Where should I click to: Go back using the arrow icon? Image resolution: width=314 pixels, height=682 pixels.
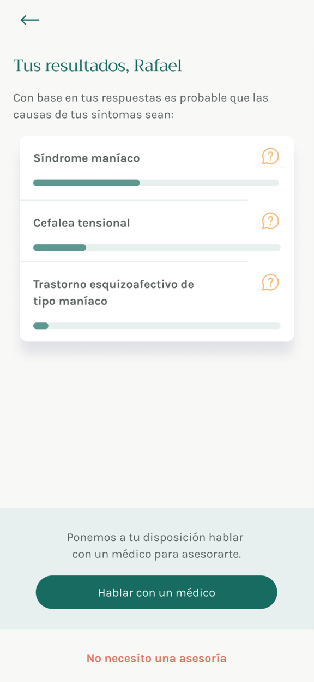pyautogui.click(x=29, y=20)
